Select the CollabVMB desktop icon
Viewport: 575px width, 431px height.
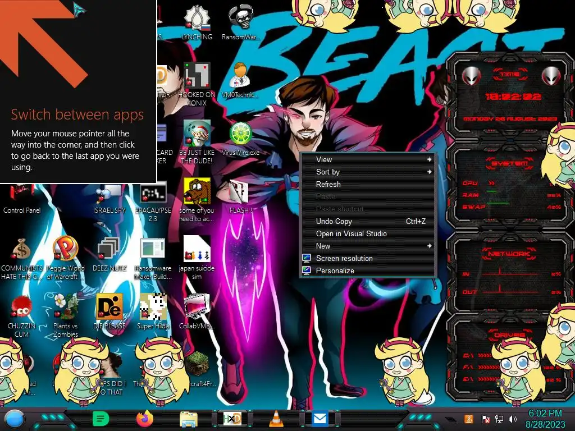coord(197,312)
